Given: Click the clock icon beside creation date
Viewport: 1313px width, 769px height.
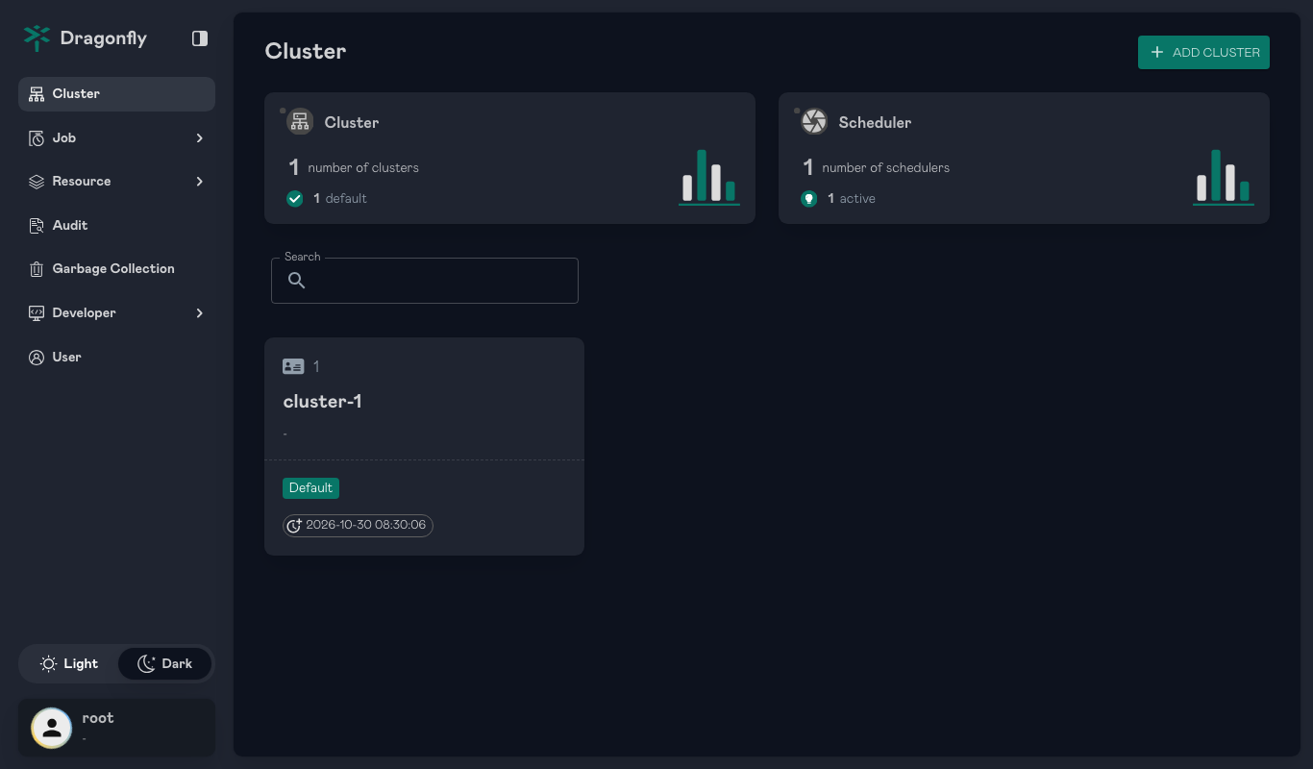Looking at the screenshot, I should pos(294,526).
